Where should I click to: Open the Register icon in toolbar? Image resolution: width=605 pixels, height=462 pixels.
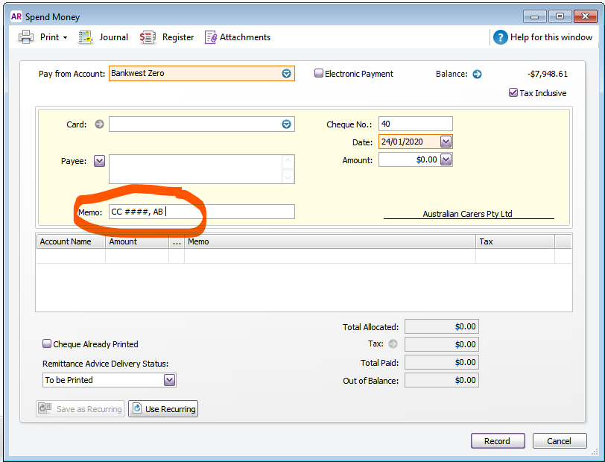(148, 37)
